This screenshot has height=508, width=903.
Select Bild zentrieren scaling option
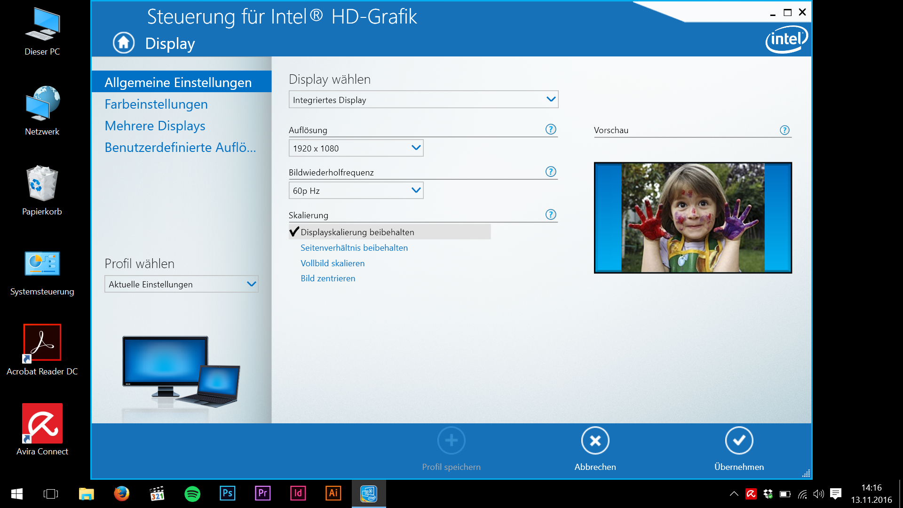328,278
